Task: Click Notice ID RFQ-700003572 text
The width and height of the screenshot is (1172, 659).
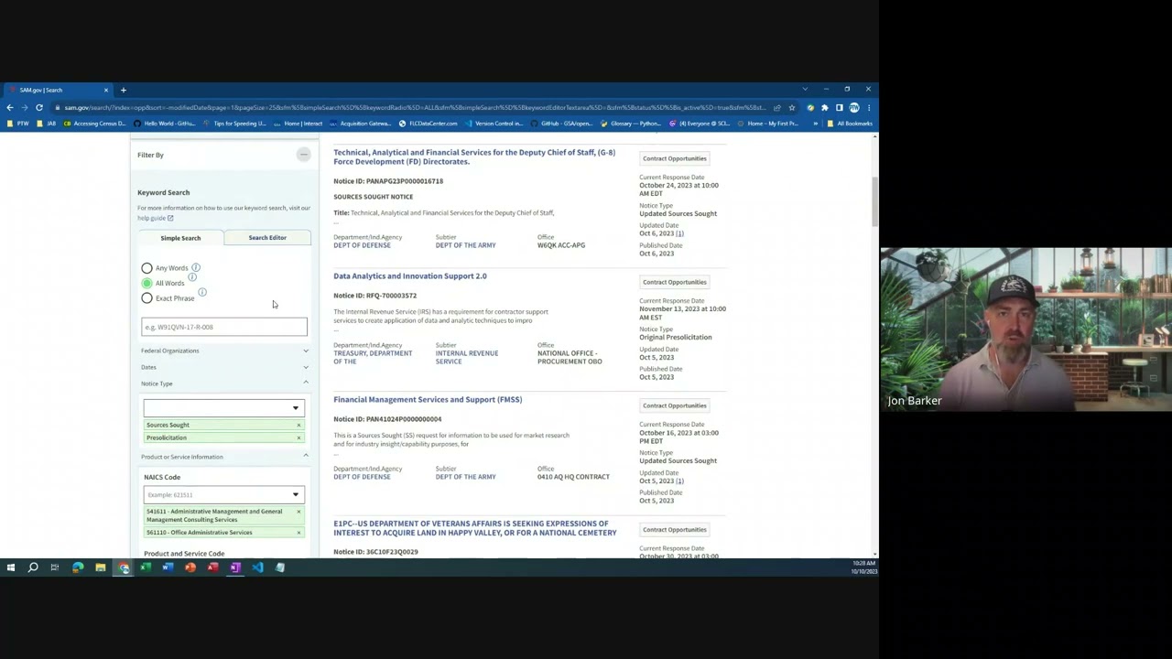Action: (374, 296)
